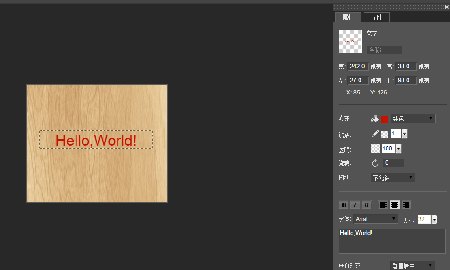Open the Arial font dropdown
Viewport: 450px width, 270px height.
pyautogui.click(x=375, y=219)
